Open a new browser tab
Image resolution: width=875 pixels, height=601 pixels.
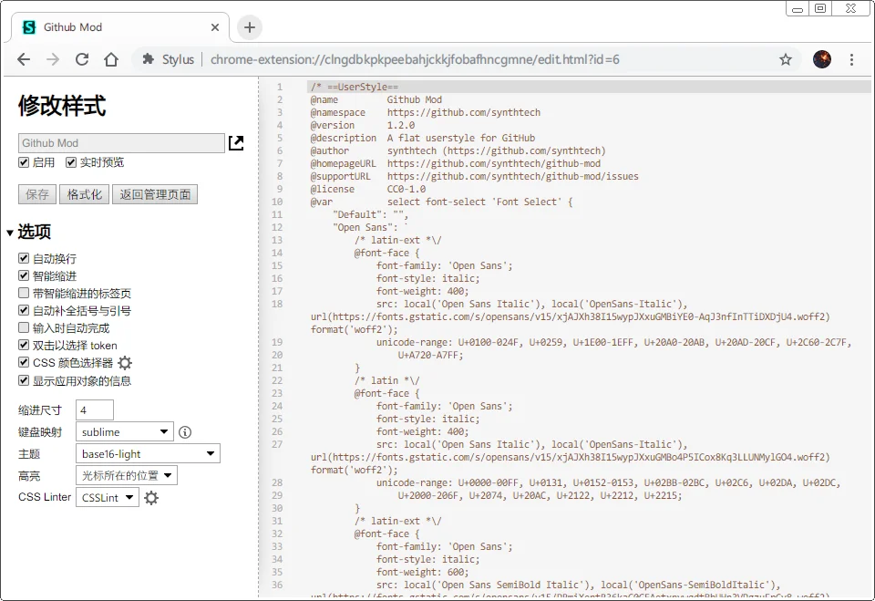point(250,27)
